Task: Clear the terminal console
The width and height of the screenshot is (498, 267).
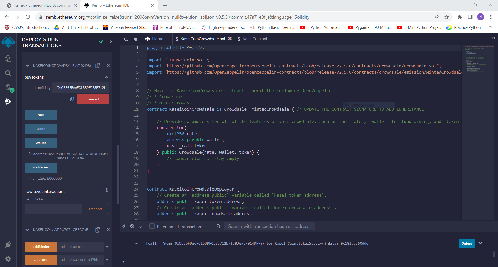Action: coord(132,226)
